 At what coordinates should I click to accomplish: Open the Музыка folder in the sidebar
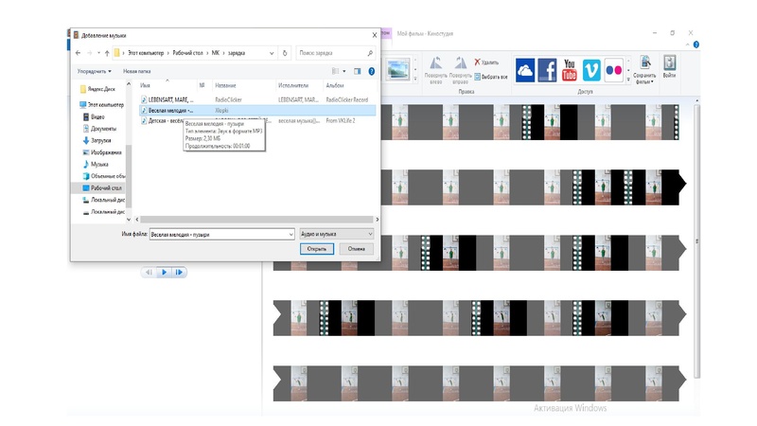(x=99, y=164)
